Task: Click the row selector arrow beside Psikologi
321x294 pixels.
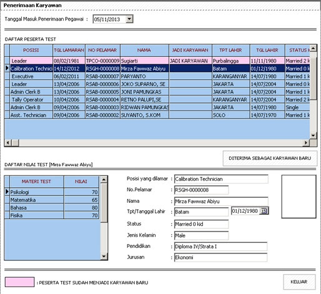Action: [x=7, y=192]
